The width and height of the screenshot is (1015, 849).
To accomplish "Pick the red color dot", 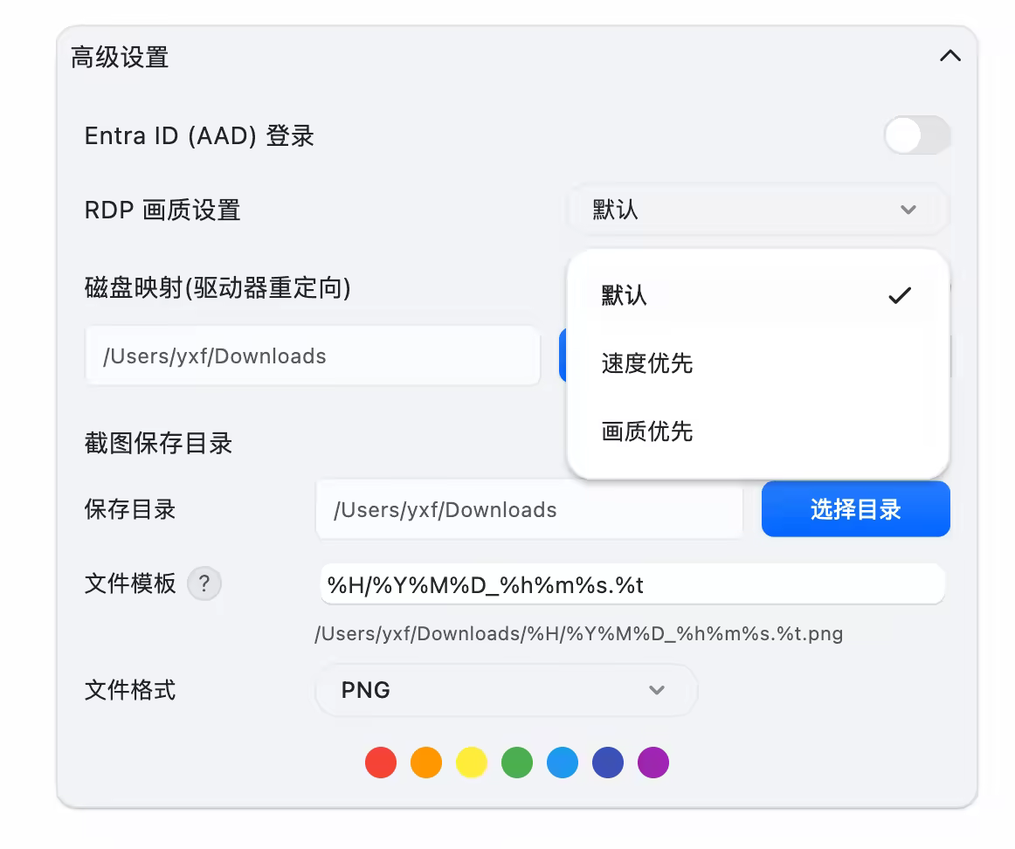I will [x=381, y=763].
